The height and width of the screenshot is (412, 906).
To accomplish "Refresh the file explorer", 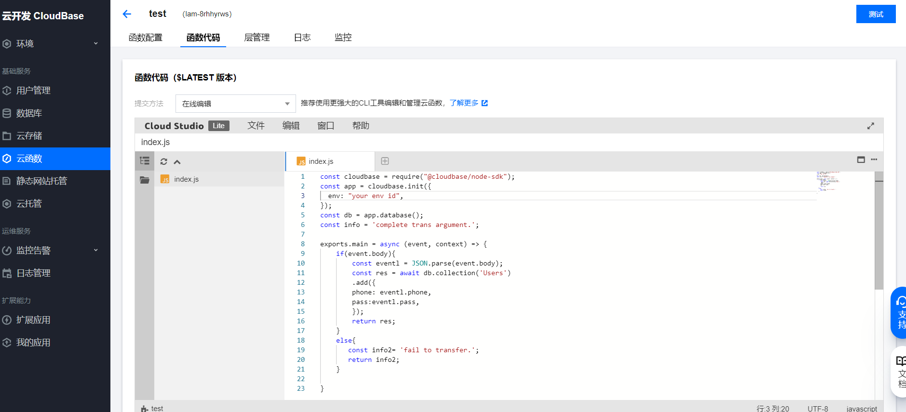I will 164,162.
